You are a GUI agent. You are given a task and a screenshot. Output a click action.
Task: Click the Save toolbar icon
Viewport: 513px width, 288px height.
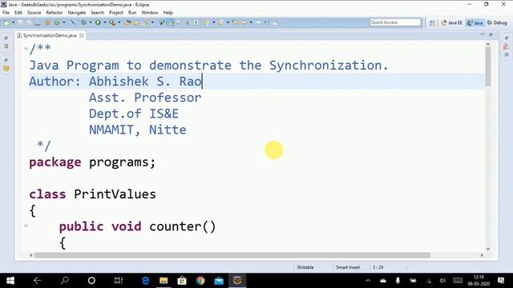[x=20, y=22]
